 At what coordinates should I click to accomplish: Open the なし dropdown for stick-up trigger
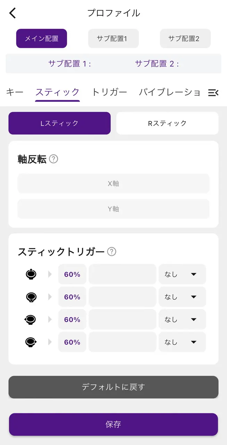click(x=182, y=274)
